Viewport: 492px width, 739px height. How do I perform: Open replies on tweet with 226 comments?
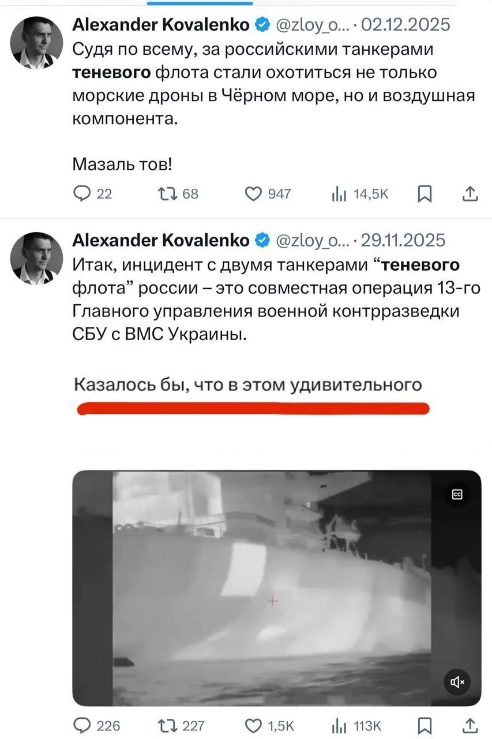97,725
